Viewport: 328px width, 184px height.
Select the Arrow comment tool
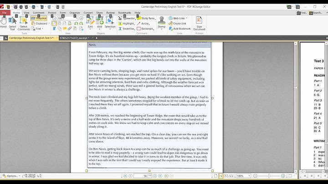[143, 23]
